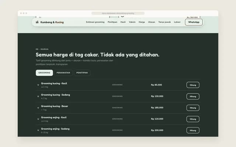The width and height of the screenshot is (236, 147).
Task: Click Hitung for Grooming kucing Kecil
Action: click(193, 85)
